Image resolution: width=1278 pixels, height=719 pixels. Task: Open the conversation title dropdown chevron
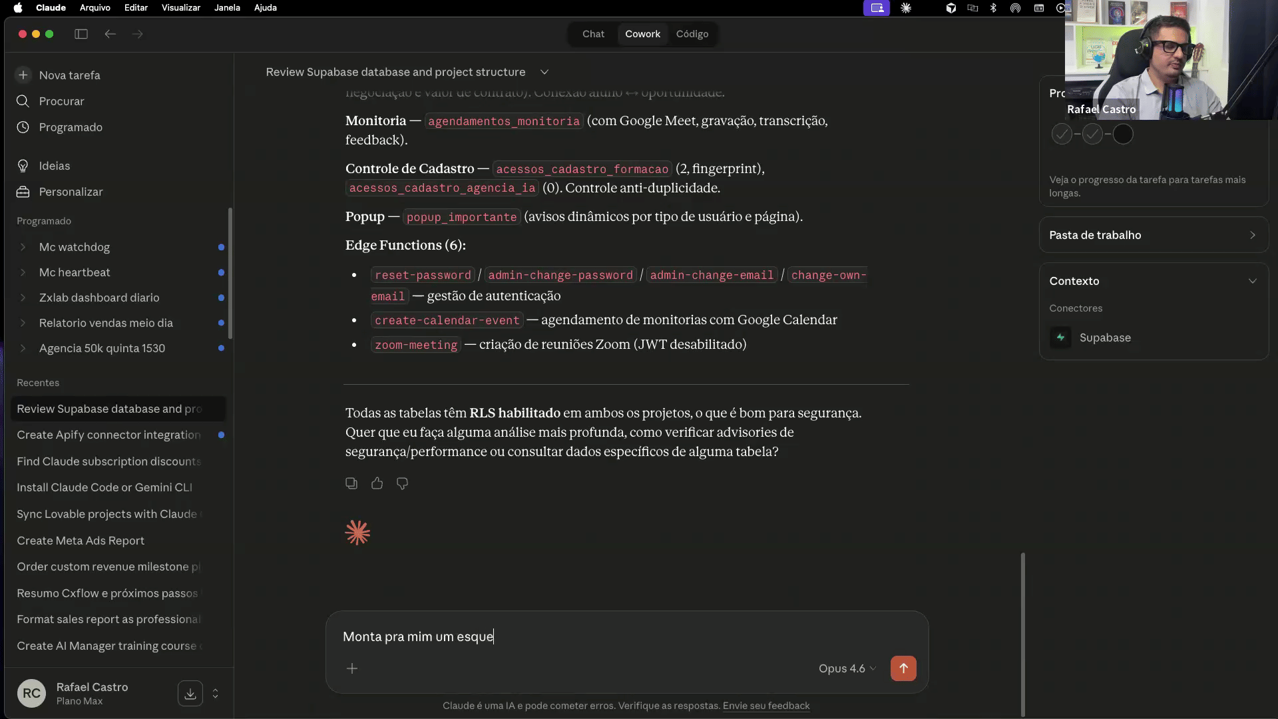[x=544, y=72]
